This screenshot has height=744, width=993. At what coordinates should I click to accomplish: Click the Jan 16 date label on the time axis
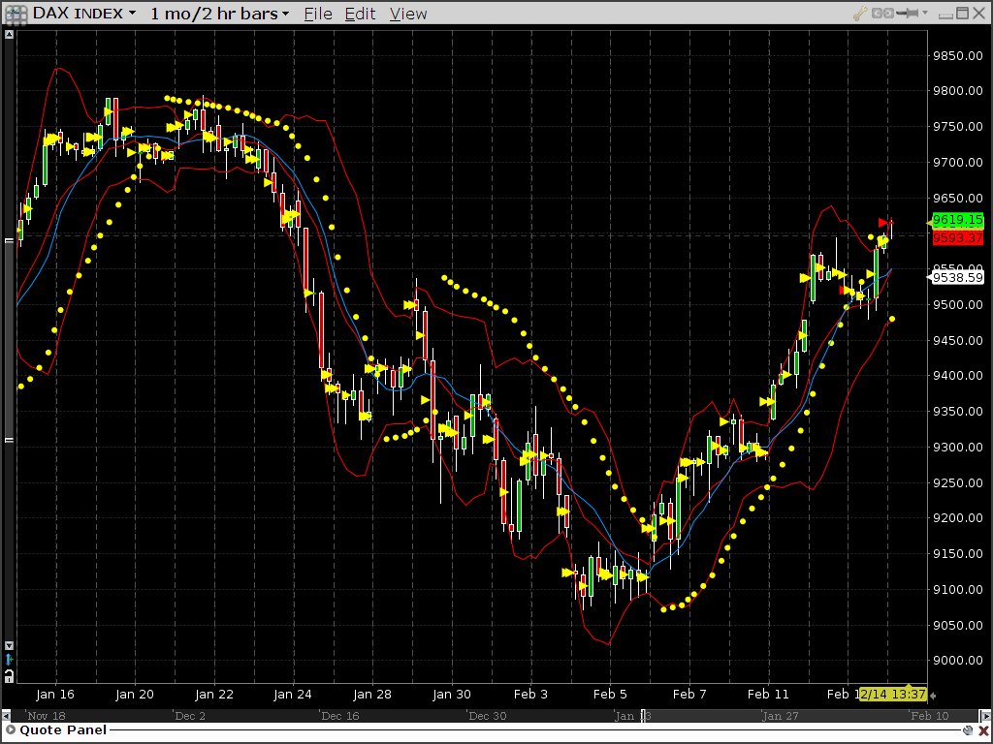(55, 694)
